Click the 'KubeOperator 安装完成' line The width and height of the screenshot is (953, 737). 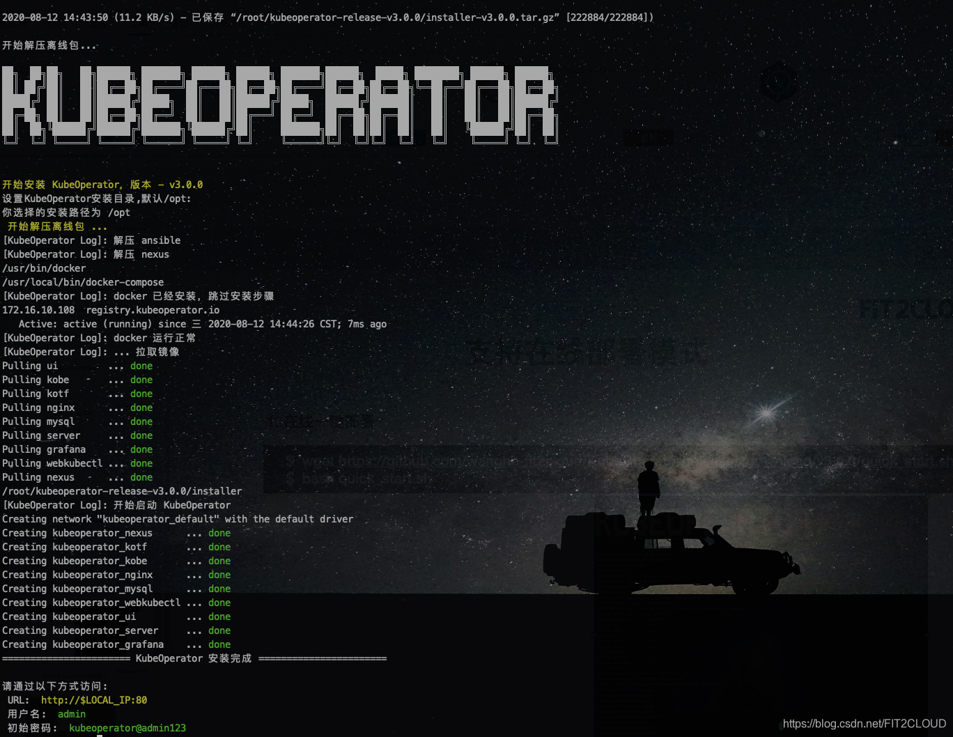point(194,658)
